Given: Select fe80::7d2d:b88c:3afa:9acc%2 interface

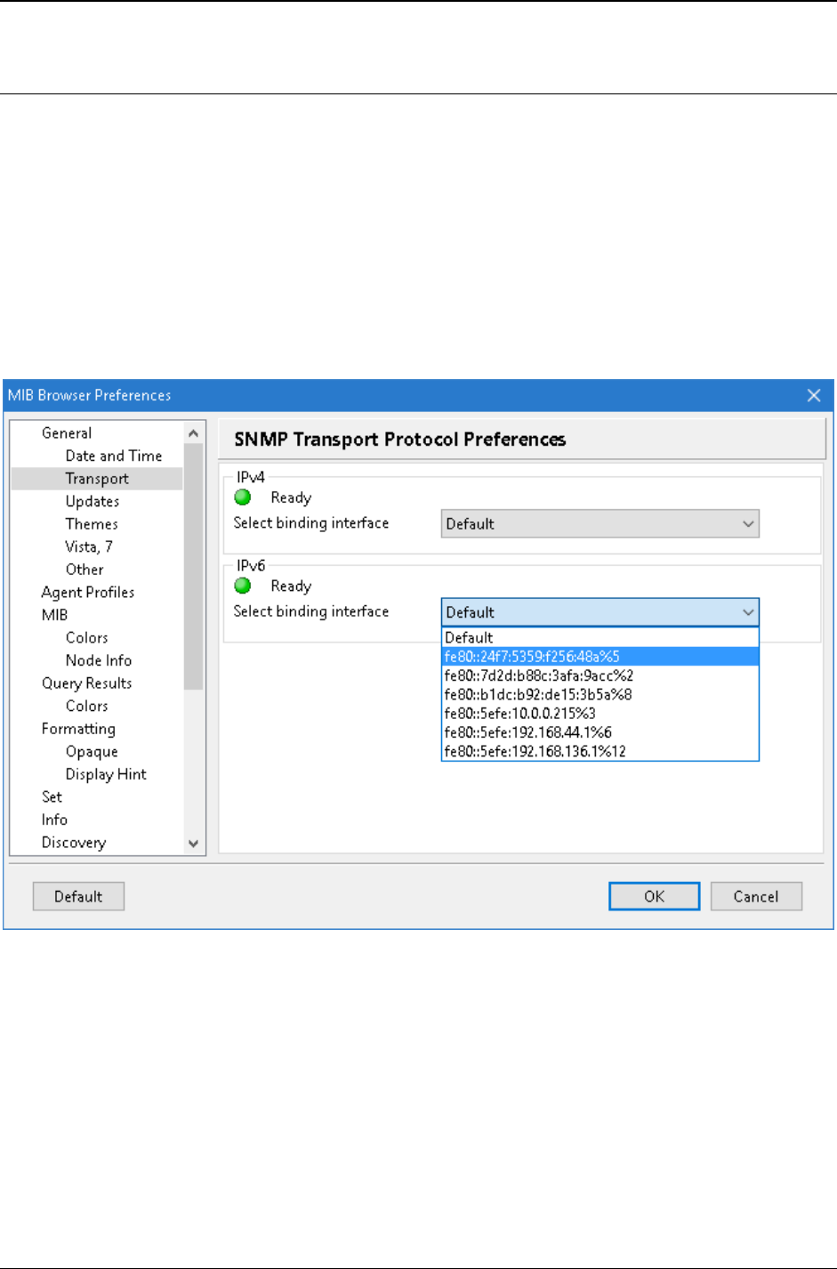Looking at the screenshot, I should 600,675.
